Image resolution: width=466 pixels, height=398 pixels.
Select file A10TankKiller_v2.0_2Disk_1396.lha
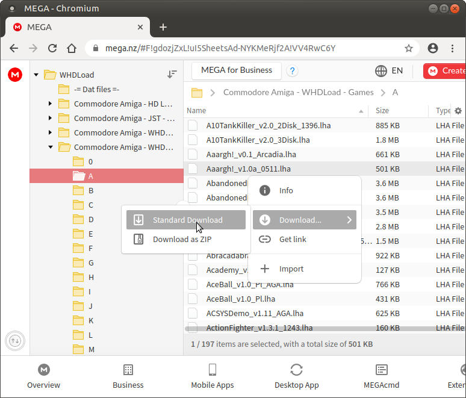point(268,125)
